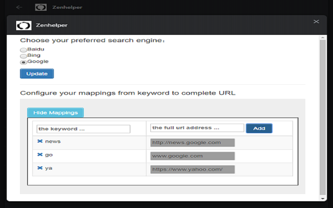Image resolution: width=333 pixels, height=208 pixels.
Task: Click the Zenhelper logo in dialog header
Action: coord(24,25)
